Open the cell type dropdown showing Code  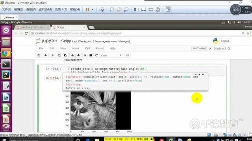click(x=111, y=56)
